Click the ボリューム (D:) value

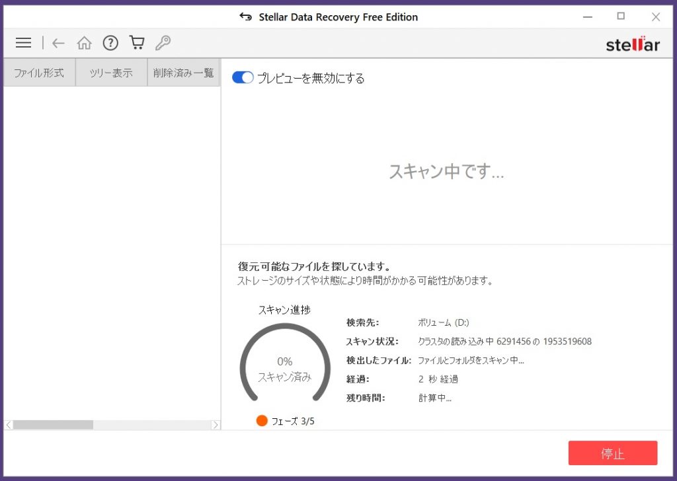[444, 322]
